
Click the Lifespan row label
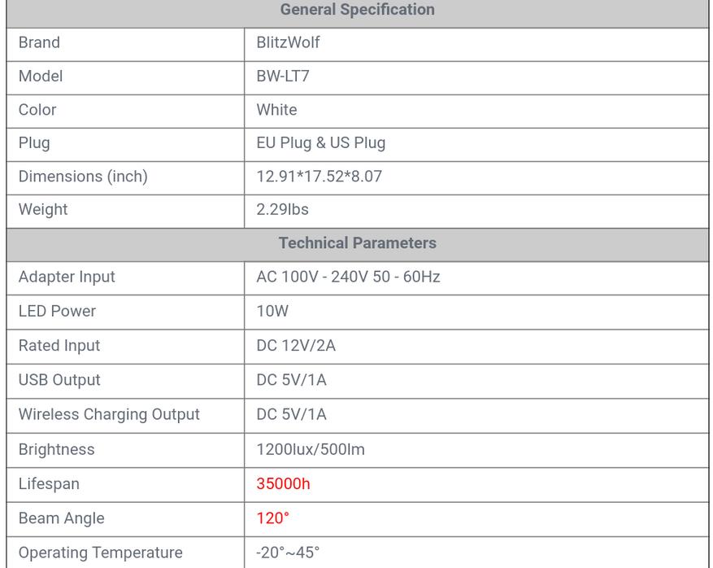pos(49,484)
